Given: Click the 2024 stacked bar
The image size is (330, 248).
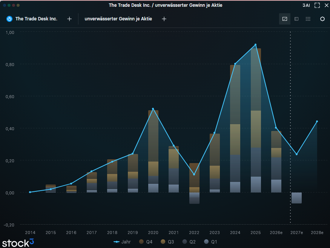Looking at the screenshot, I should click(235, 129).
